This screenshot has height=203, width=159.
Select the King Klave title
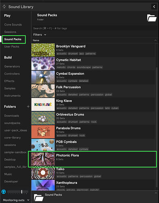click(x=64, y=101)
